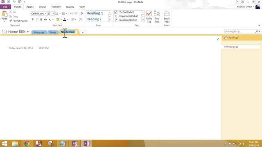
Task: Click the Copy command
Action: coord(14,16)
